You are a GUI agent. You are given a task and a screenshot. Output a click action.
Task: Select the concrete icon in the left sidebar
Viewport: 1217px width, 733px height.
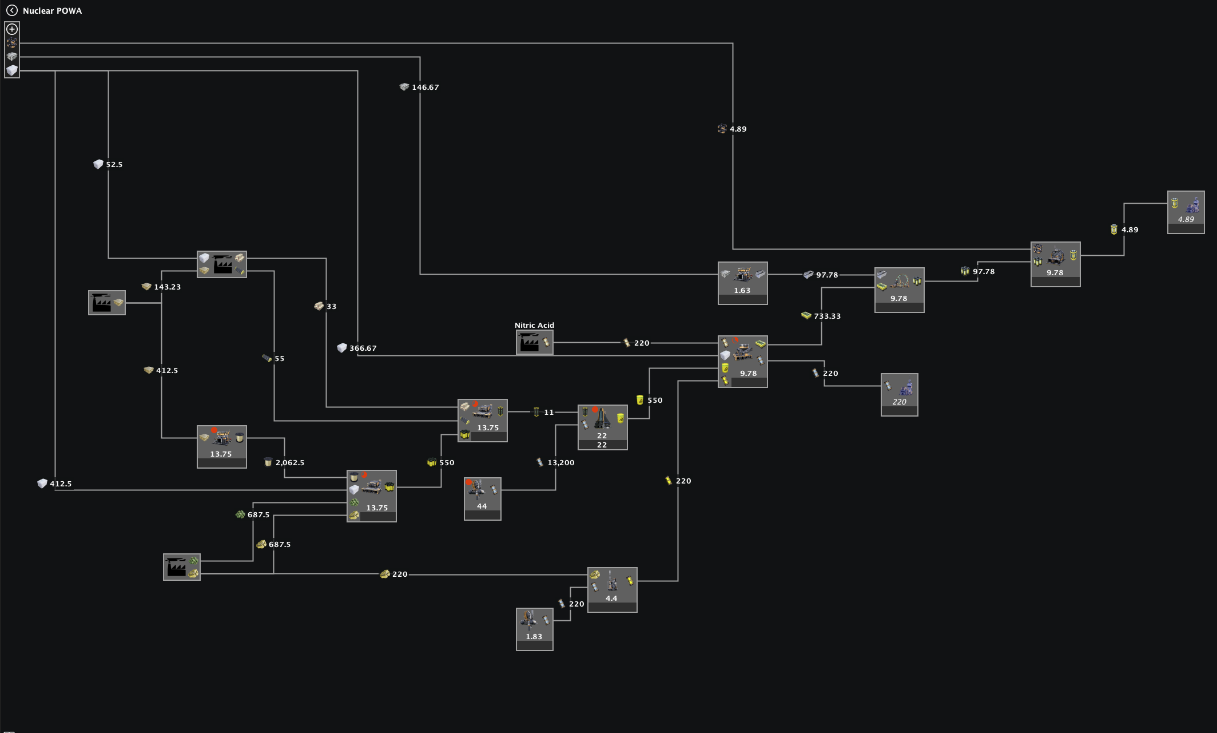(x=11, y=69)
